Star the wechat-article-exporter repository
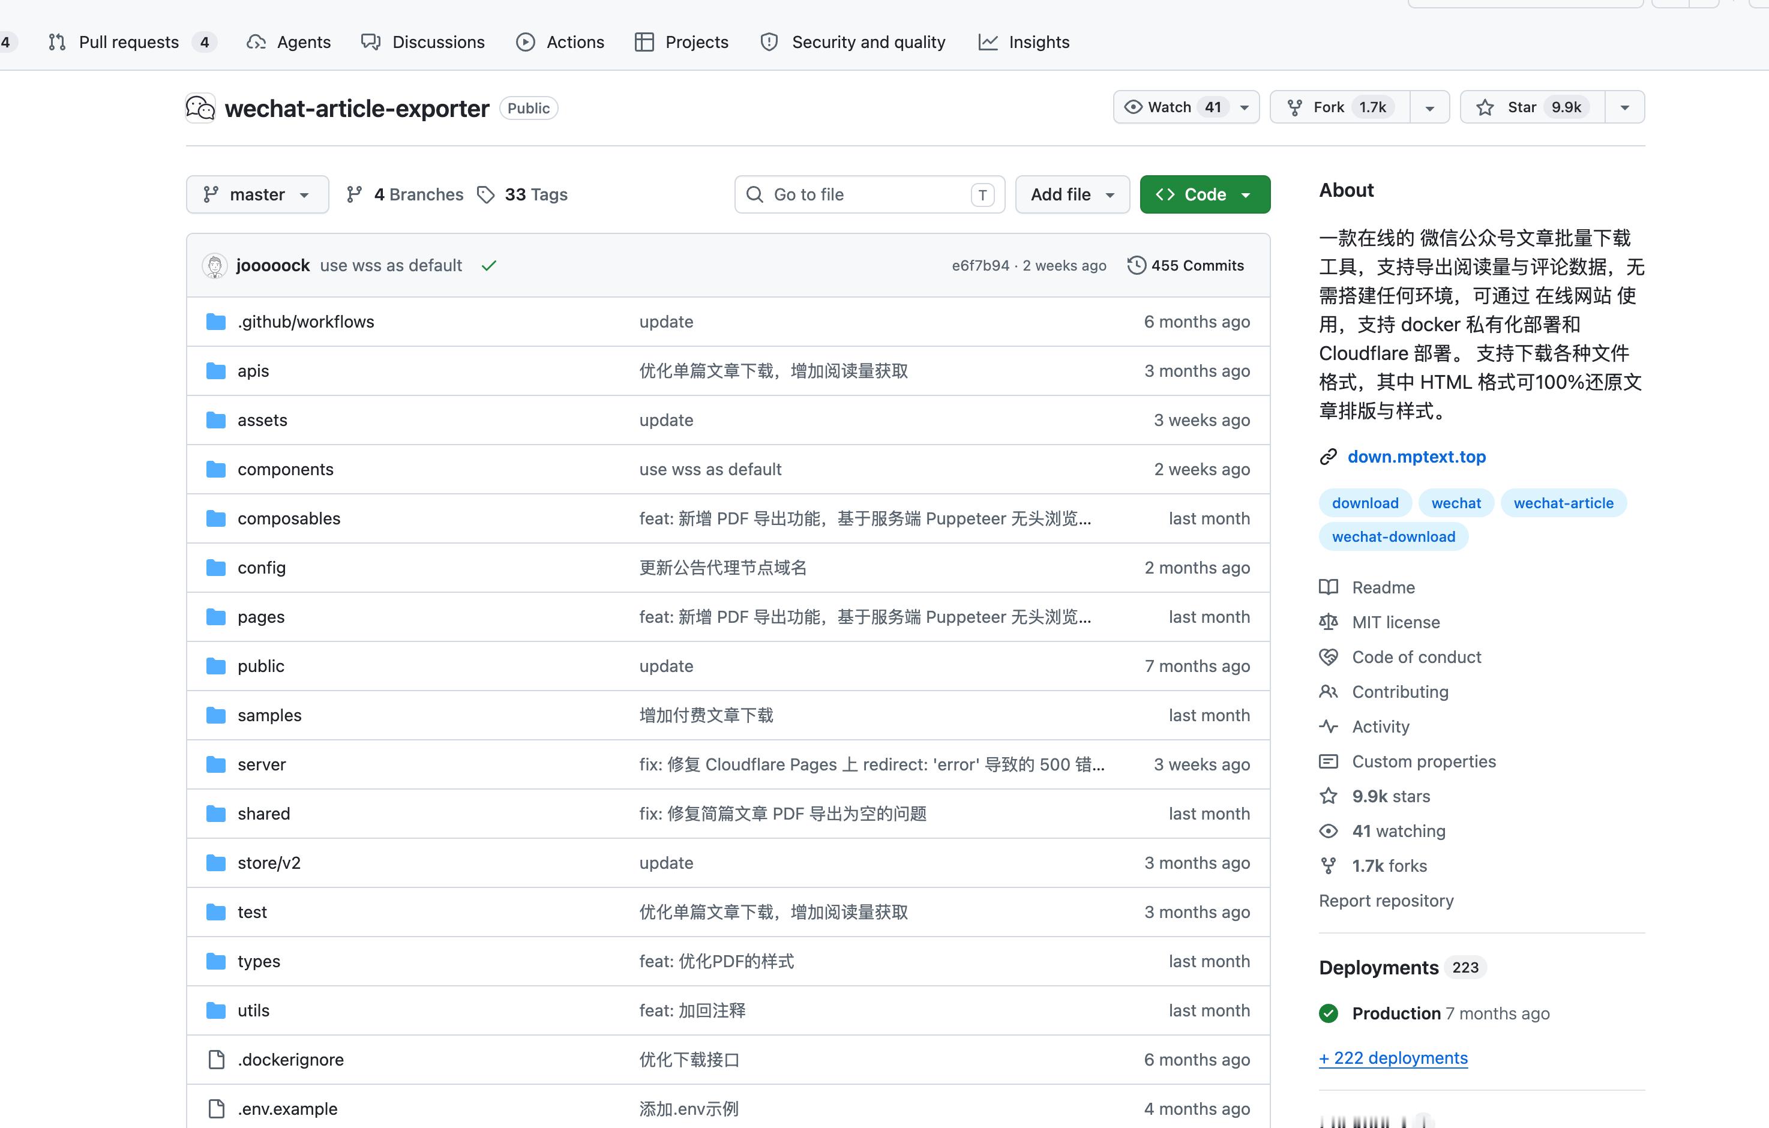The image size is (1769, 1128). (x=1533, y=107)
